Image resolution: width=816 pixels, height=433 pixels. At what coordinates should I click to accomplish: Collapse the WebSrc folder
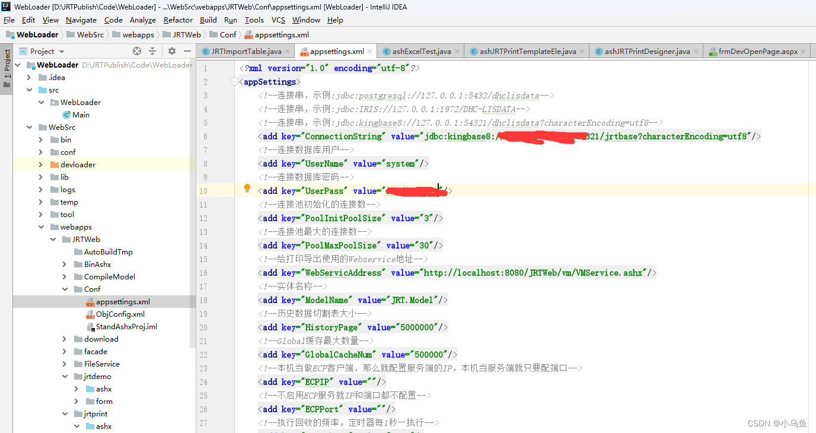29,127
